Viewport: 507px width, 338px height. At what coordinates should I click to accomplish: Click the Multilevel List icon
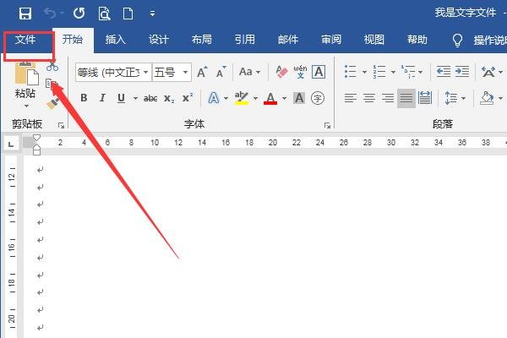click(408, 72)
